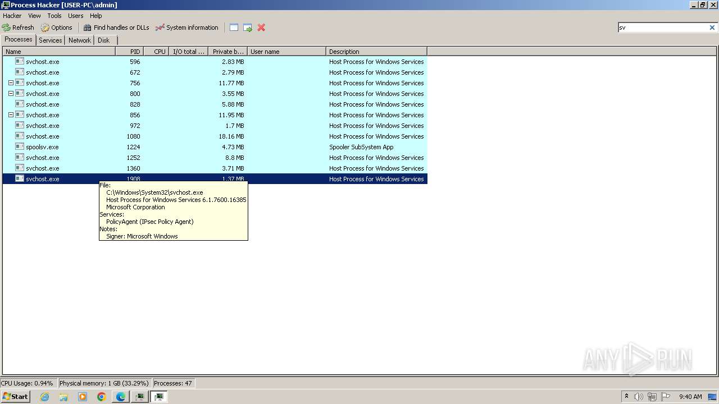Select svchost.exe with PID 1080

[x=215, y=136]
